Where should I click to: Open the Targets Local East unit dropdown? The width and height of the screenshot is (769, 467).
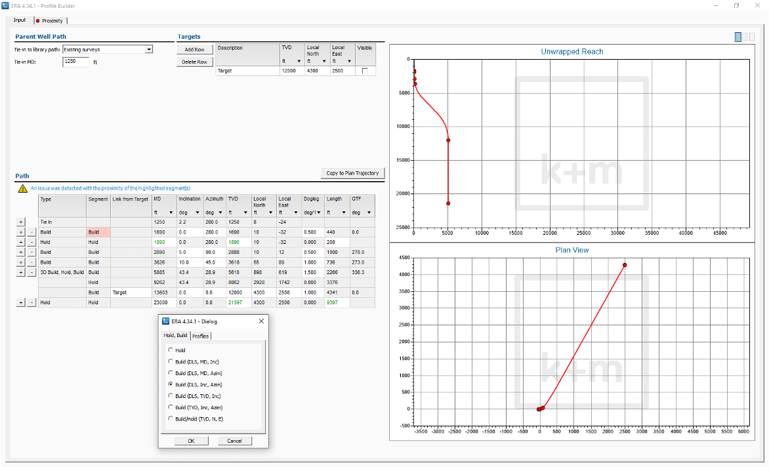[x=349, y=61]
